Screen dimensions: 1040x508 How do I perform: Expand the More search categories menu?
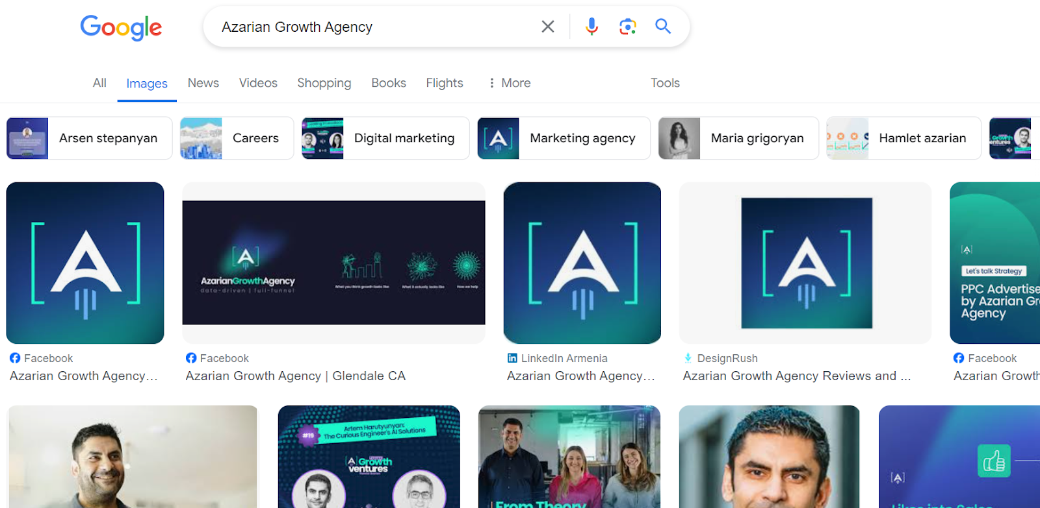(x=510, y=83)
